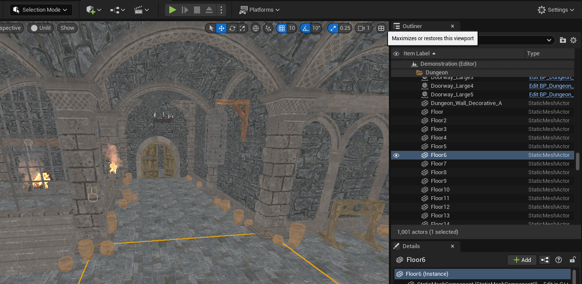The height and width of the screenshot is (284, 582).
Task: Open the Outliner search filter dropdown arrow
Action: tap(549, 40)
